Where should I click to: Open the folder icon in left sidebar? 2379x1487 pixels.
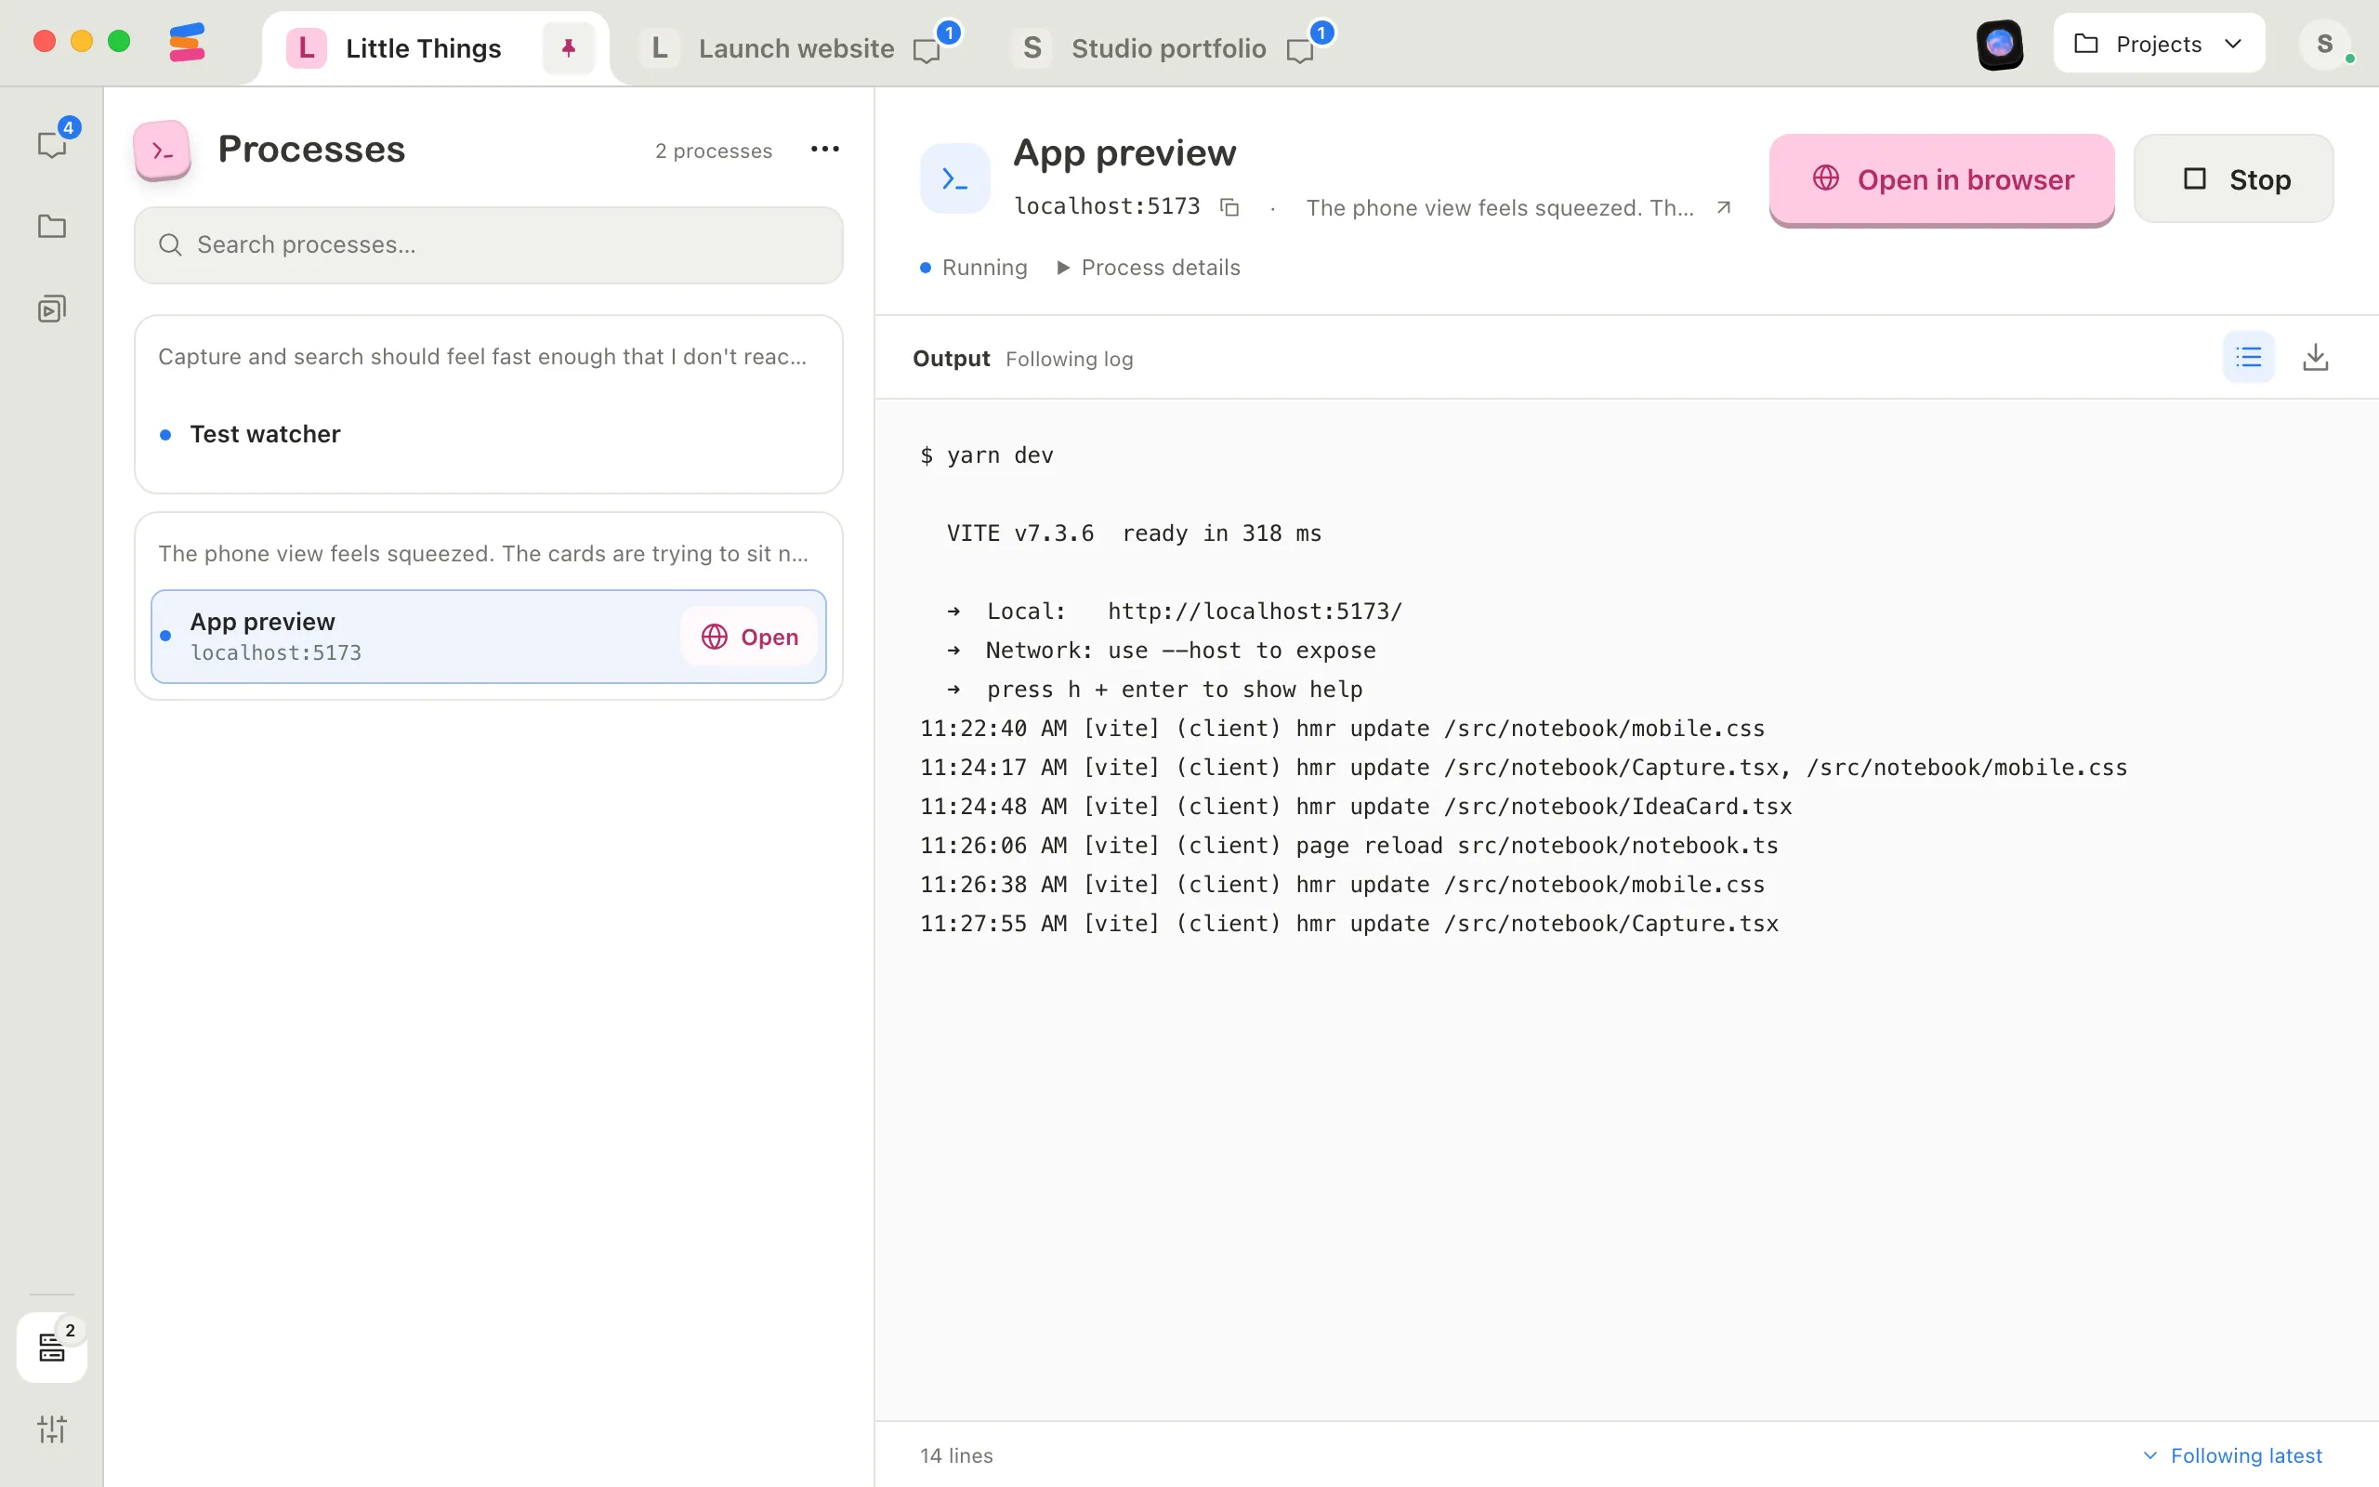51,227
